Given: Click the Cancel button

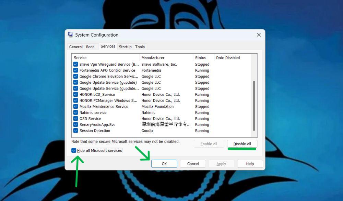Looking at the screenshot, I should click(x=193, y=164).
